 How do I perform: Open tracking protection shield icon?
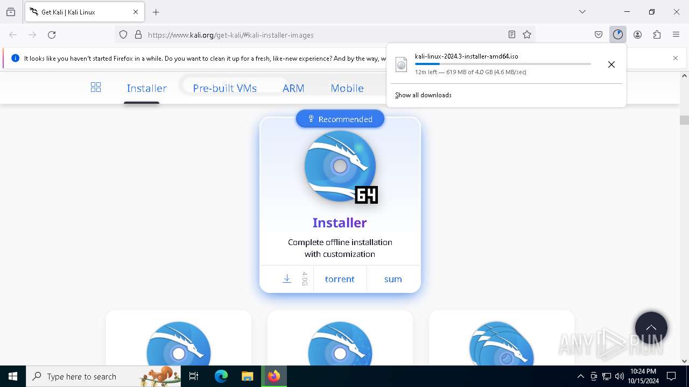click(x=123, y=35)
